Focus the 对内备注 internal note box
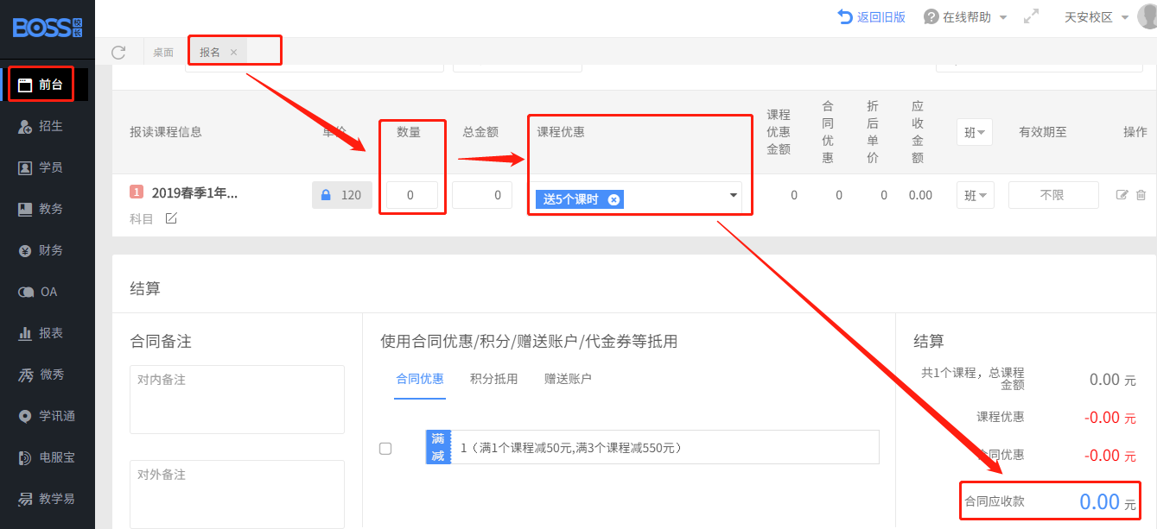The height and width of the screenshot is (529, 1157). (237, 400)
